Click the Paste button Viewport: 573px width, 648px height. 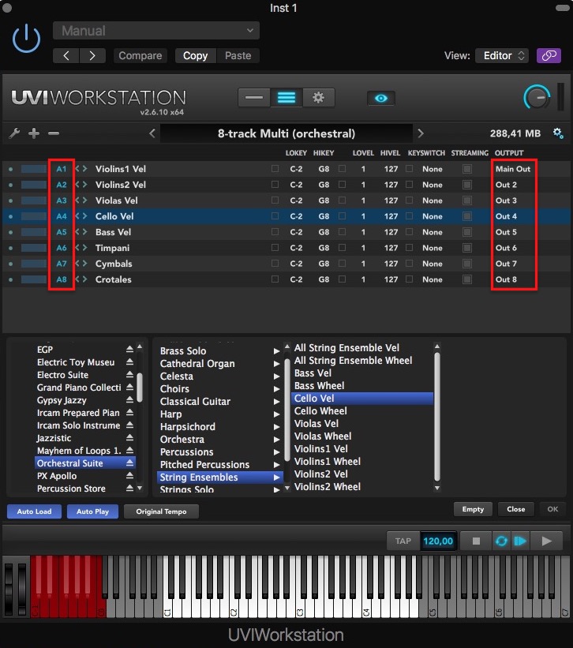click(238, 56)
